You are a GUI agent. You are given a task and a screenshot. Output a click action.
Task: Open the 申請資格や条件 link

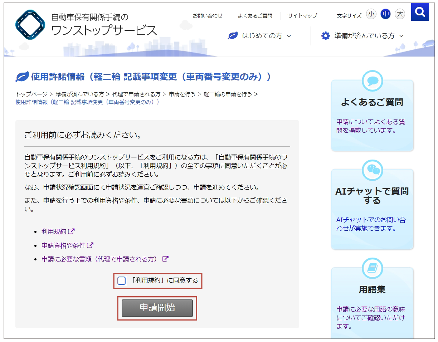[x=63, y=245]
